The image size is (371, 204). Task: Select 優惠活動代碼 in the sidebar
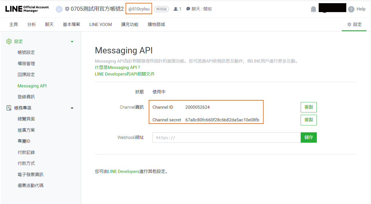click(31, 186)
